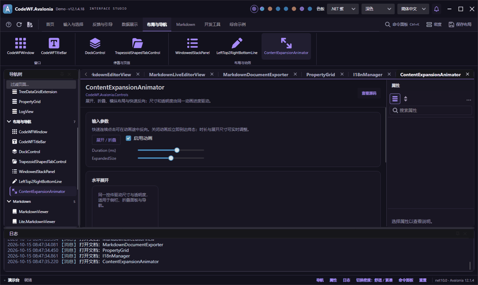Open the property panel more options ellipsis
The width and height of the screenshot is (478, 285).
[x=469, y=100]
